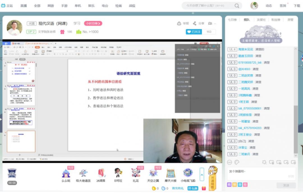Toggle the pink 衔 title badge
The image size is (303, 193).
[x=245, y=185]
